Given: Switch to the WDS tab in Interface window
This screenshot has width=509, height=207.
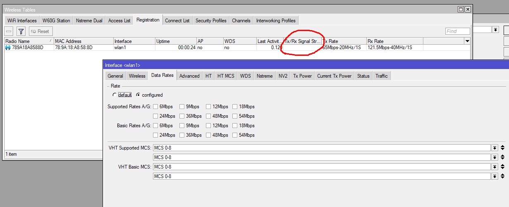Looking at the screenshot, I should pyautogui.click(x=245, y=76).
